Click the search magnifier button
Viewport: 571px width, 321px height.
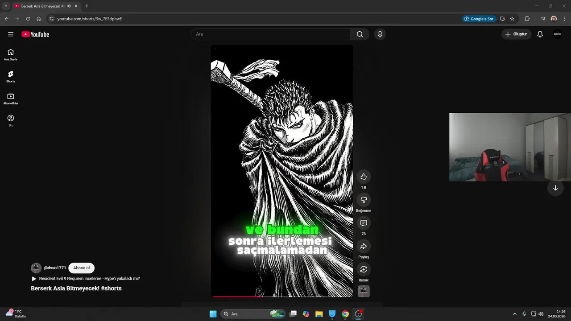tap(360, 34)
